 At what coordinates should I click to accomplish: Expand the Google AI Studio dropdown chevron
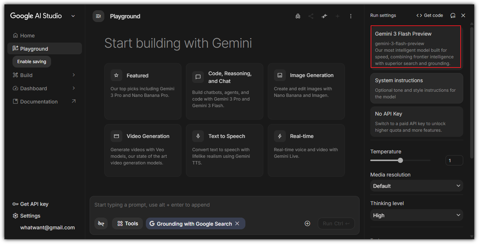pos(73,16)
